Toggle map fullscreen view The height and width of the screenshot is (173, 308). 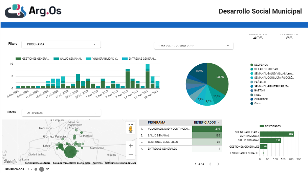(x=131, y=125)
